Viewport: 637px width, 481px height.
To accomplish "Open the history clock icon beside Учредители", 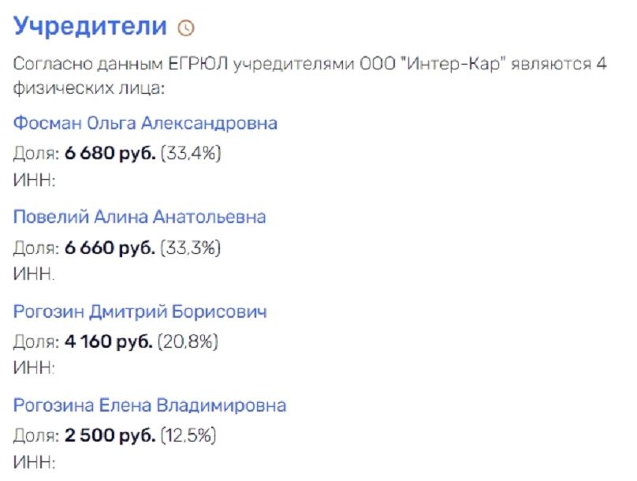I will click(186, 28).
